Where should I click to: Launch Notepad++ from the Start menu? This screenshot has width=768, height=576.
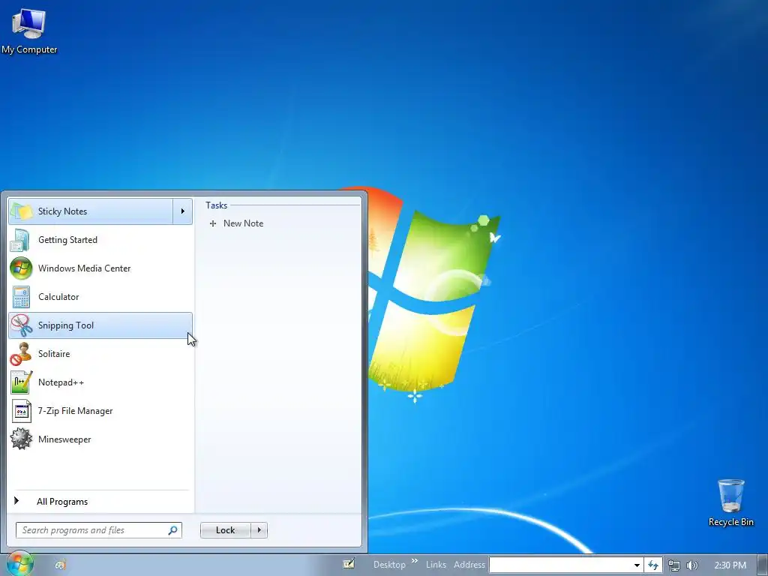tap(100, 382)
